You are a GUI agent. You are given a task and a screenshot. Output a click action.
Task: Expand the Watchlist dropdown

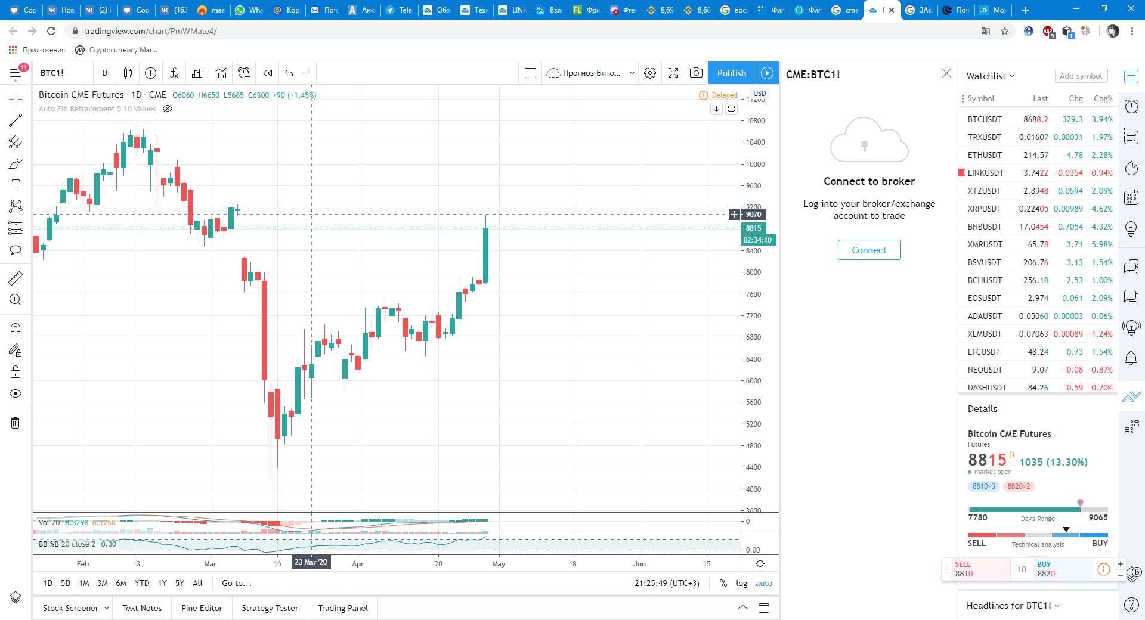[991, 76]
